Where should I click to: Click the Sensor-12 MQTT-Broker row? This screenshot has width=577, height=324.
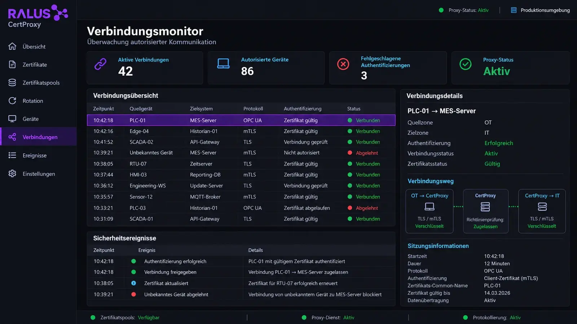pos(241,197)
